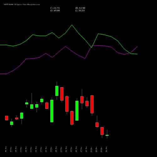Select the green candle for 20 Nov
Image resolution: width=157 pixels, height=157 pixels.
57,91
